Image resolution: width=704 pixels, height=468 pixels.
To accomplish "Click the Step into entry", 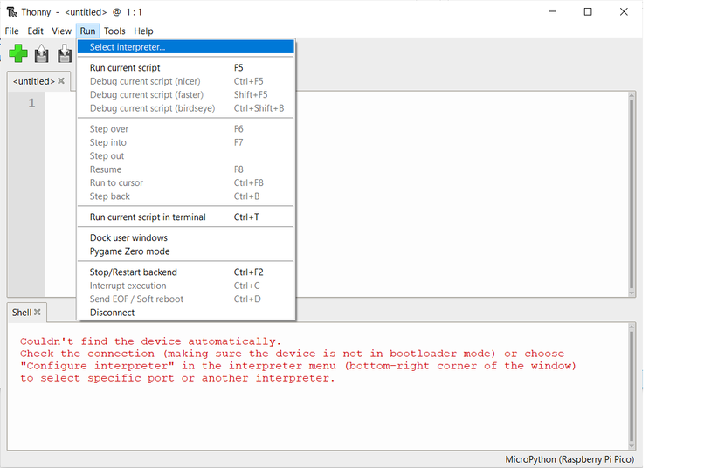I will (186, 142).
